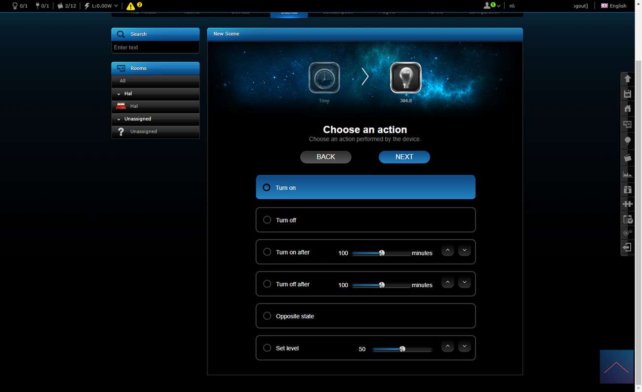
Task: Choose the Set level radio option
Action: (x=267, y=348)
